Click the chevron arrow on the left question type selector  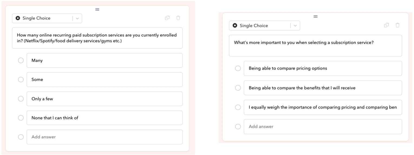77,18
